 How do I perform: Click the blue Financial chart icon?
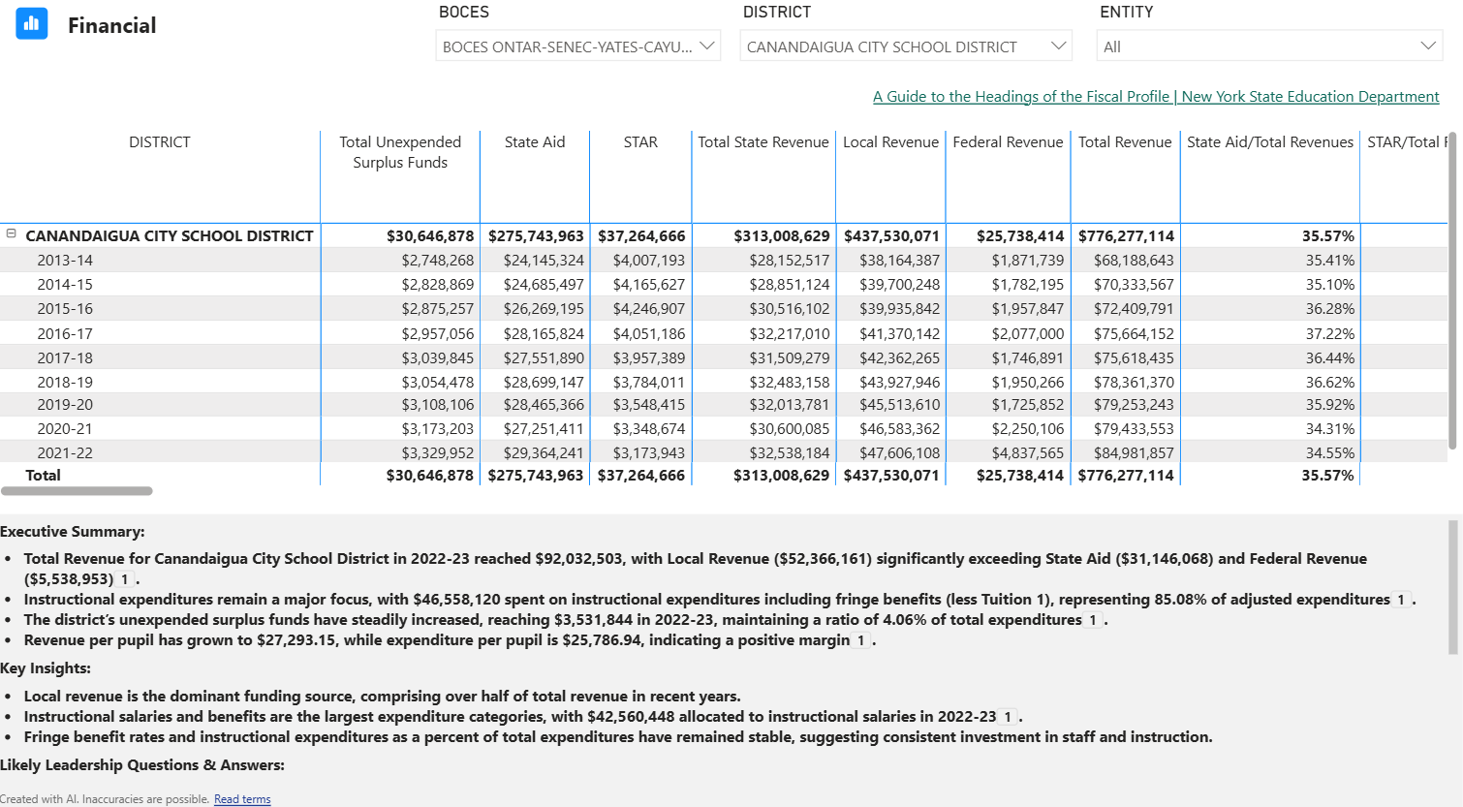point(32,24)
